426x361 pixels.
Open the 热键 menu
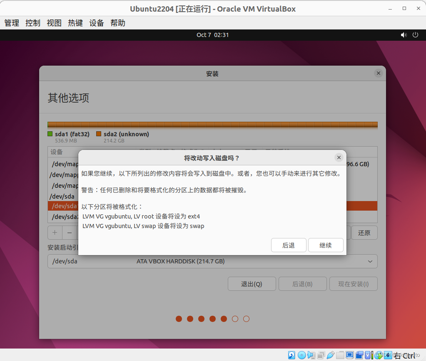coord(75,23)
